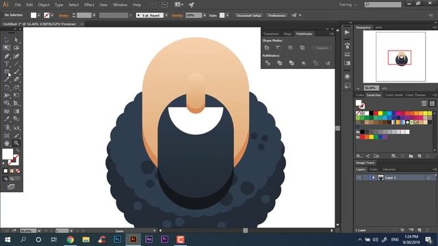This screenshot has height=246, width=438.
Task: Toggle visibility eye of Layer 1
Action: click(x=359, y=178)
